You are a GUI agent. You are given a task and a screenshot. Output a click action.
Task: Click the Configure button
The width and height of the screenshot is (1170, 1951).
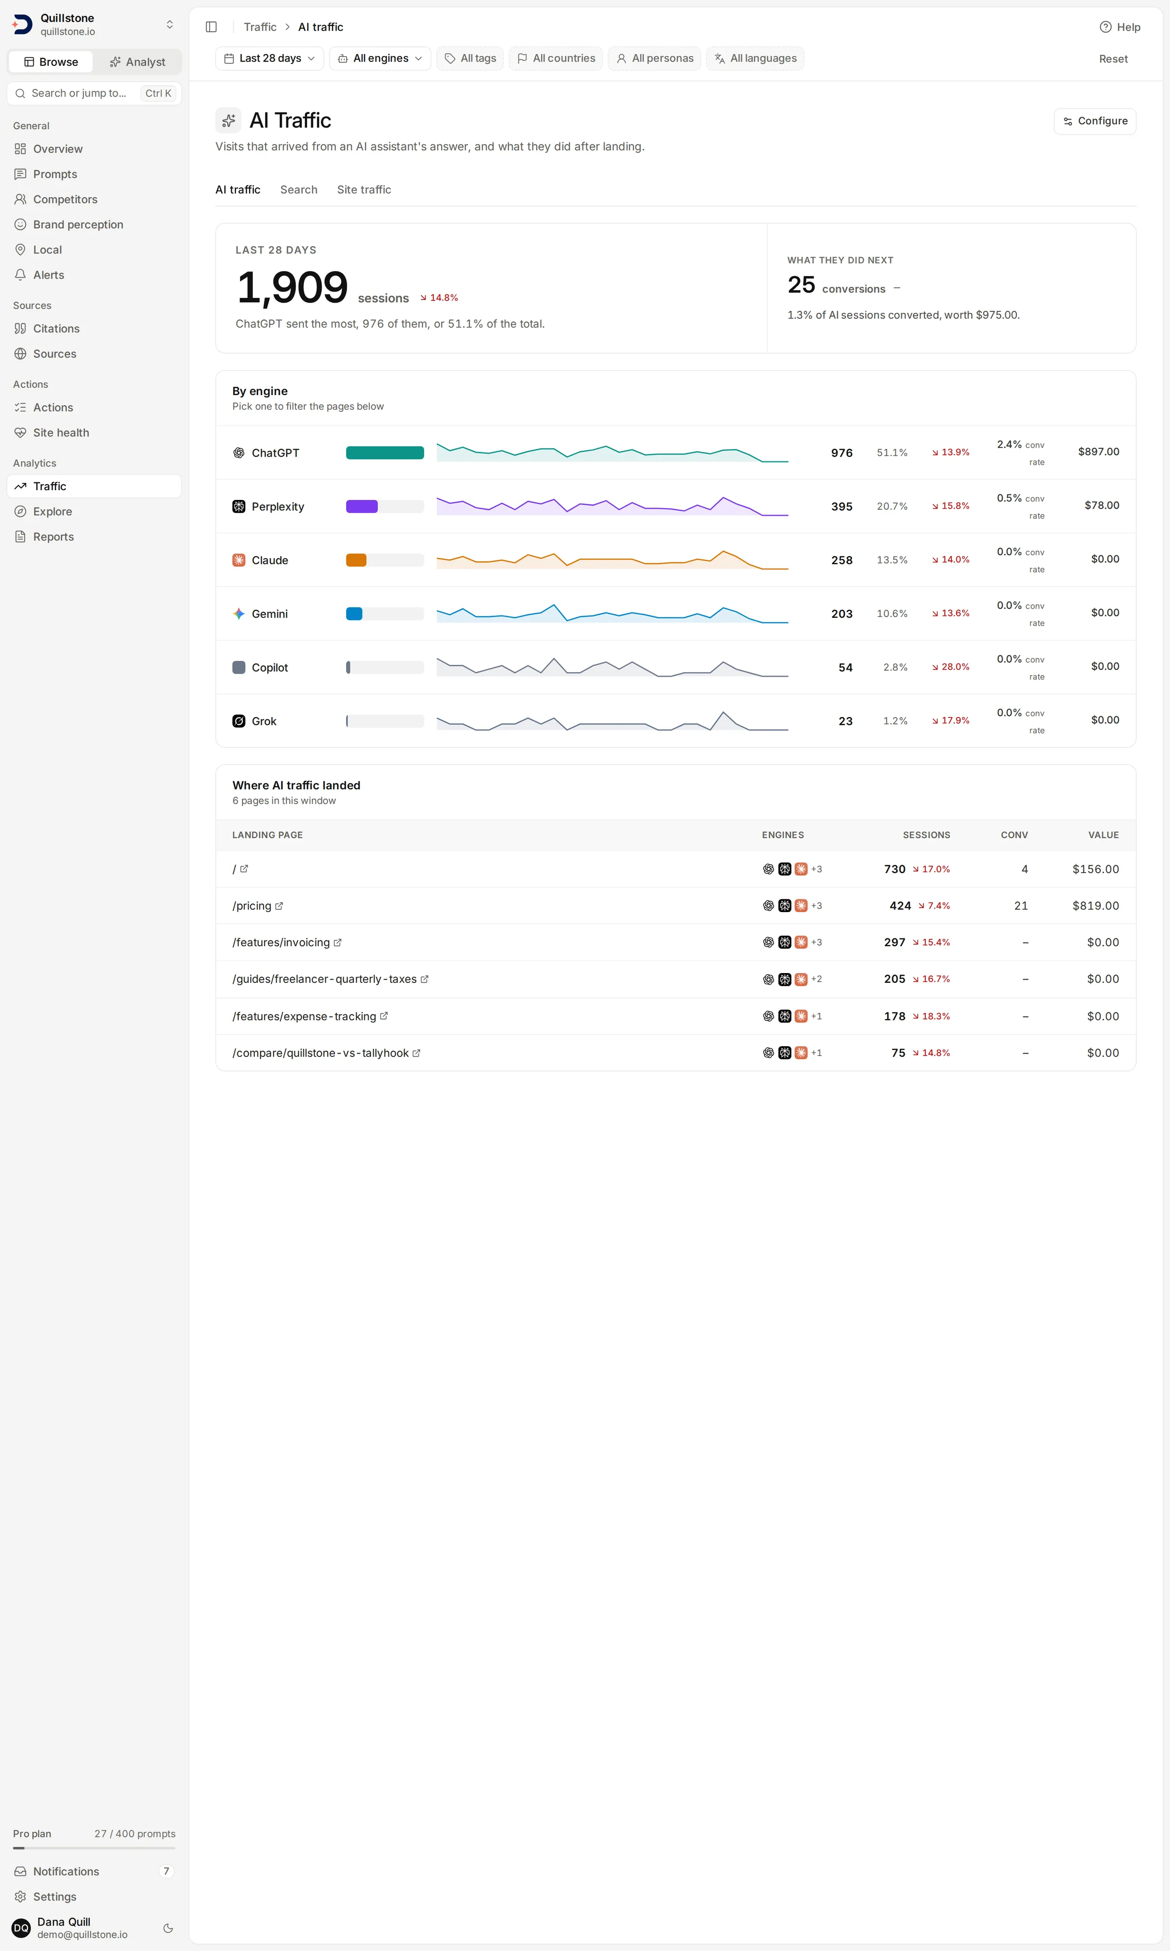1095,121
